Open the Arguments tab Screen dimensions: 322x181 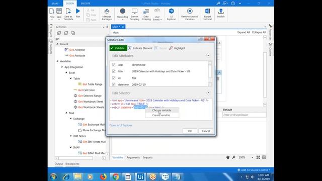pyautogui.click(x=133, y=157)
